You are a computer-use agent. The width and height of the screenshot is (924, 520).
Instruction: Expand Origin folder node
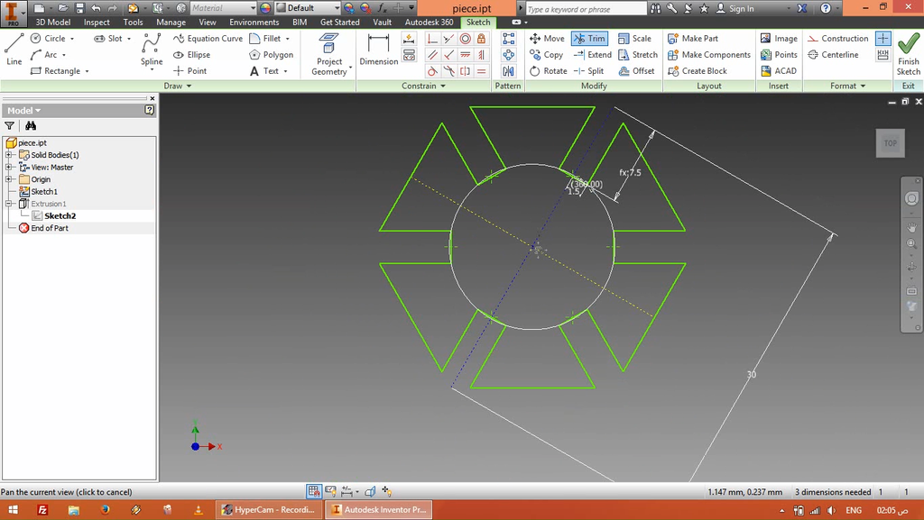(x=9, y=179)
